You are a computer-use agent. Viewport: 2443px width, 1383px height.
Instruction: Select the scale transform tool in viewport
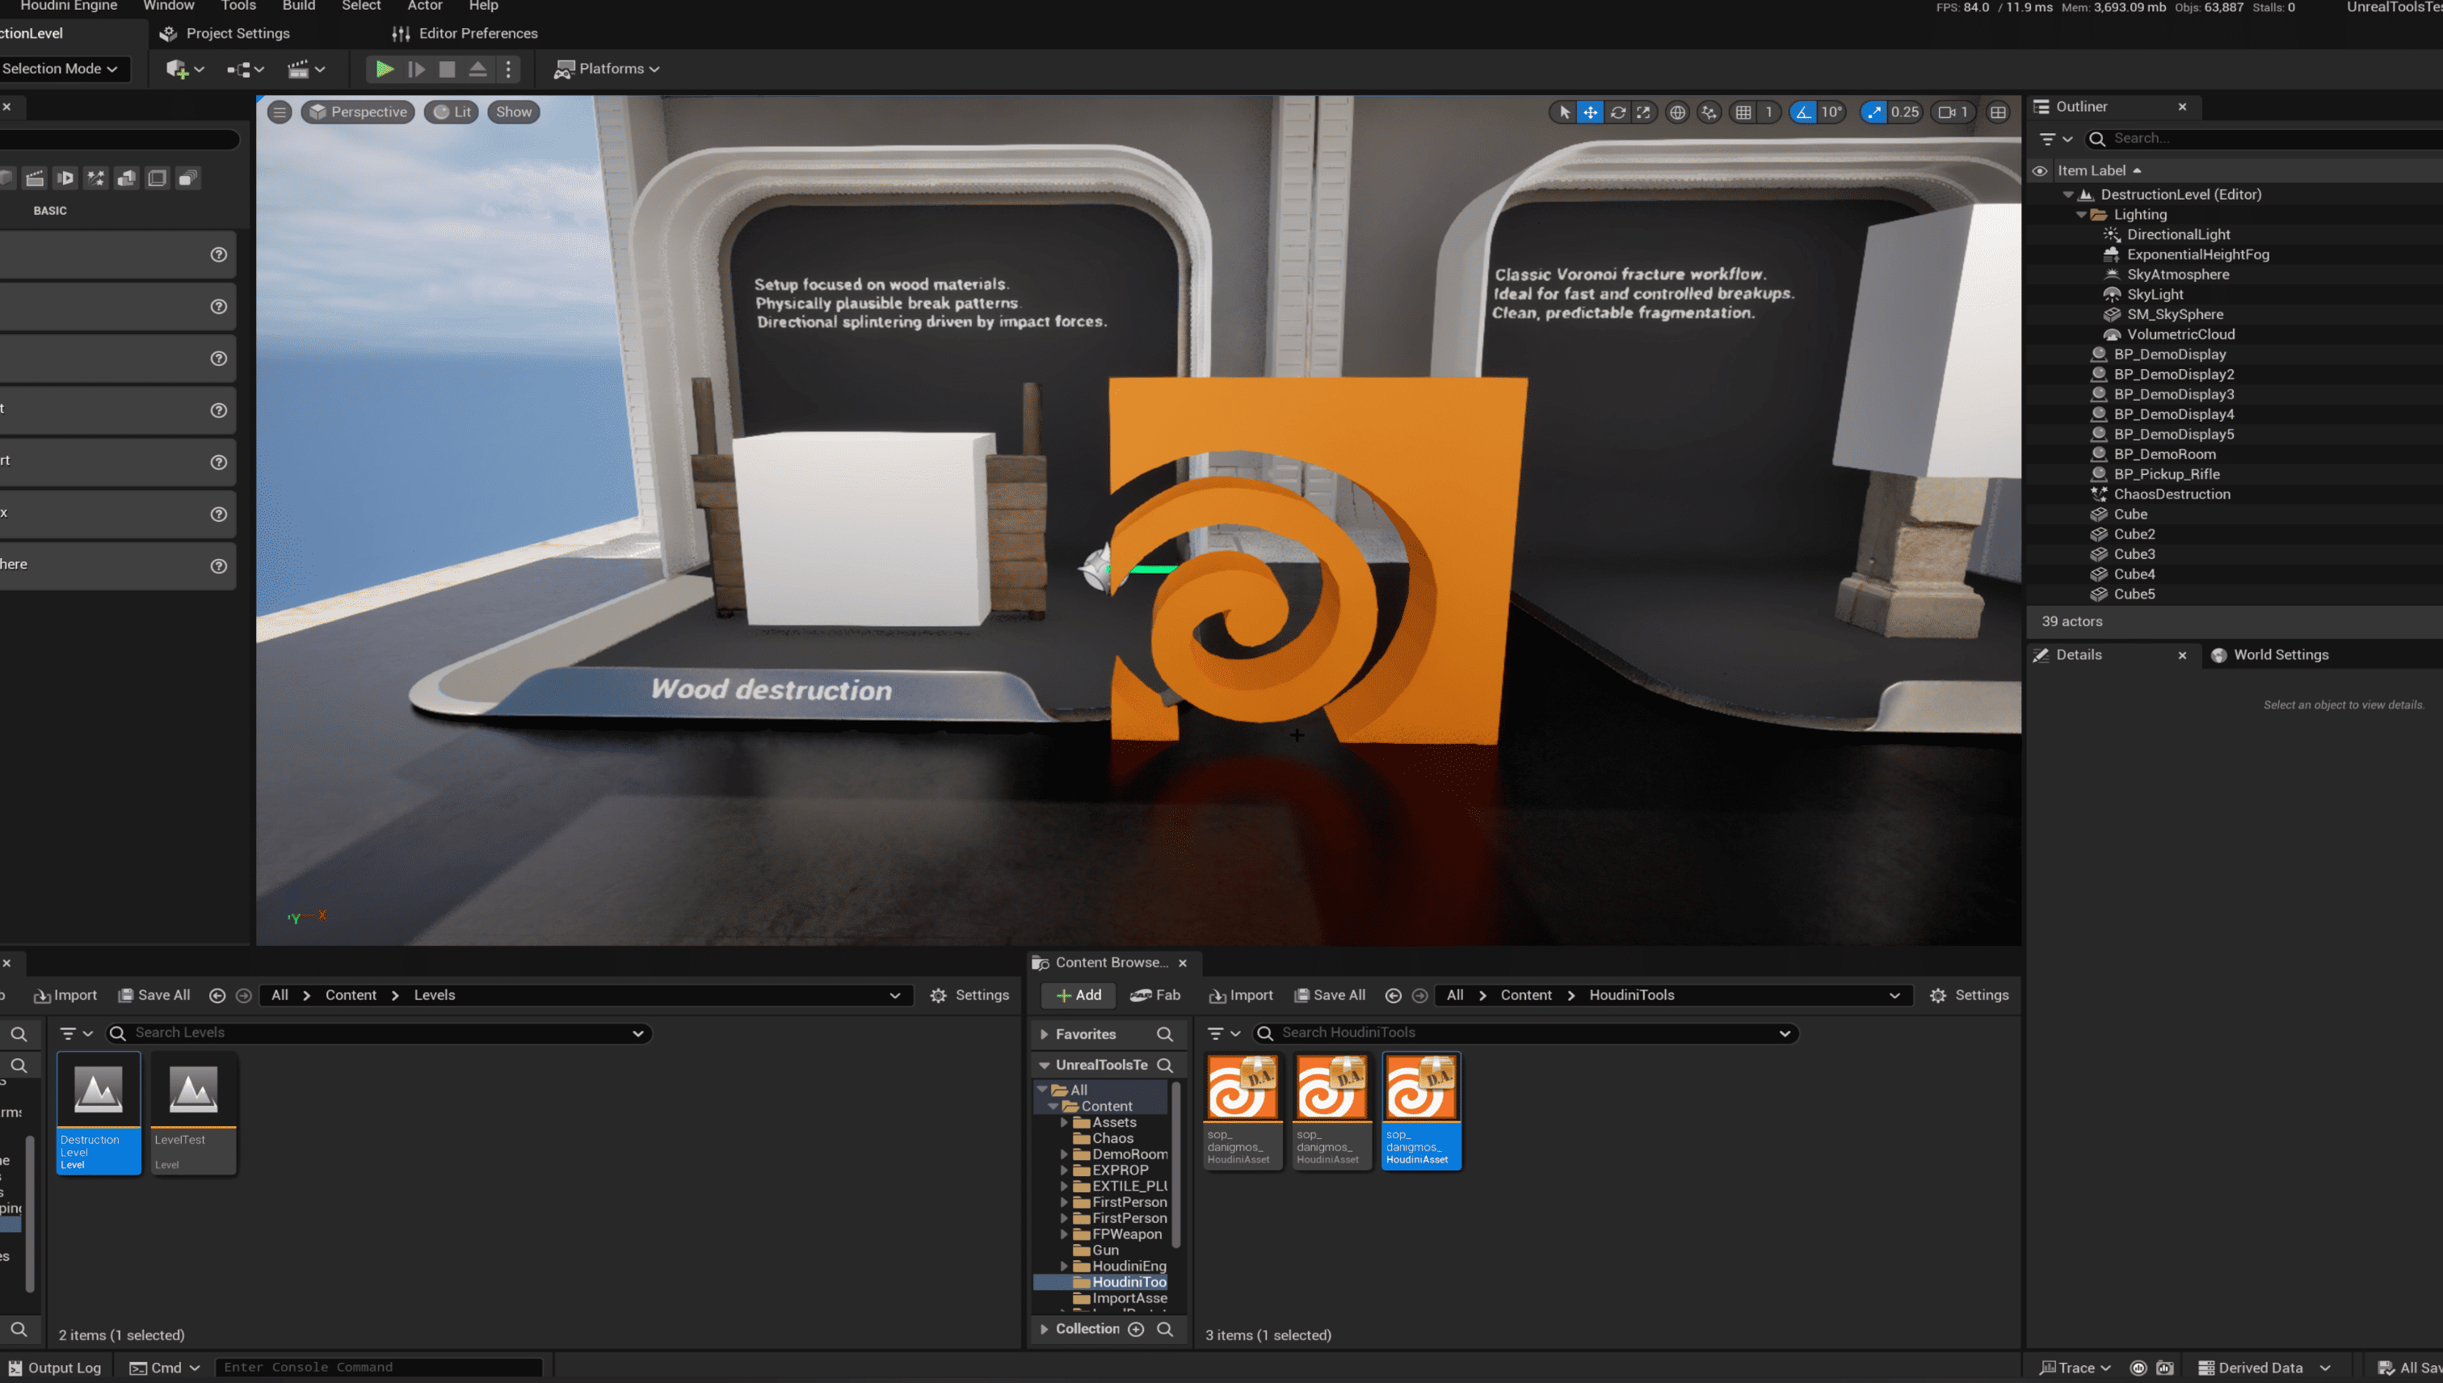1643,112
